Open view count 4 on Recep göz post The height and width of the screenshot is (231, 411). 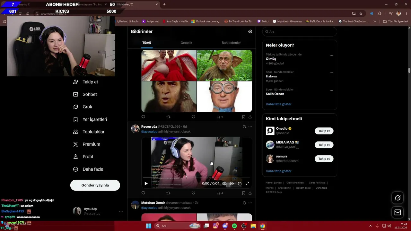click(220, 193)
